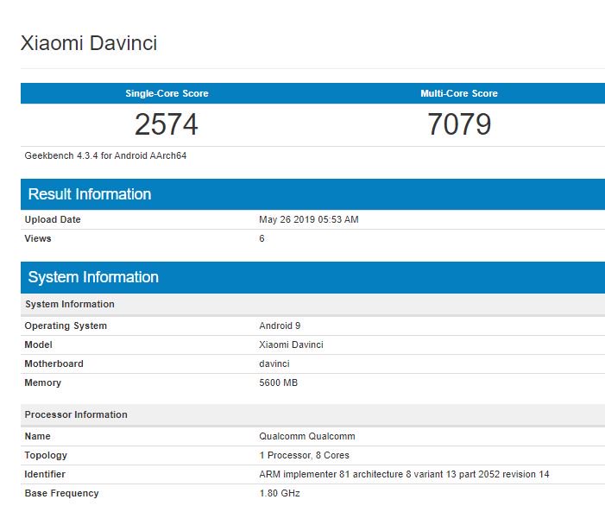This screenshot has width=605, height=512.
Task: Click the Xiaomi Davinci page title
Action: (x=89, y=43)
